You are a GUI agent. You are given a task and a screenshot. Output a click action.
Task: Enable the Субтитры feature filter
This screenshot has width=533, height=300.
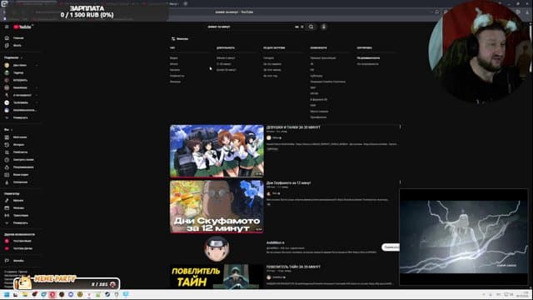[x=316, y=76]
